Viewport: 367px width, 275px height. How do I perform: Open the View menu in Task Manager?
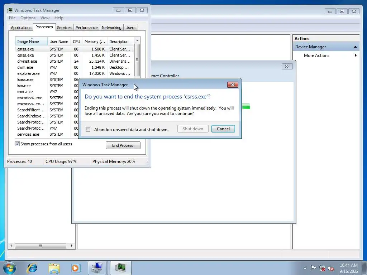(45, 18)
